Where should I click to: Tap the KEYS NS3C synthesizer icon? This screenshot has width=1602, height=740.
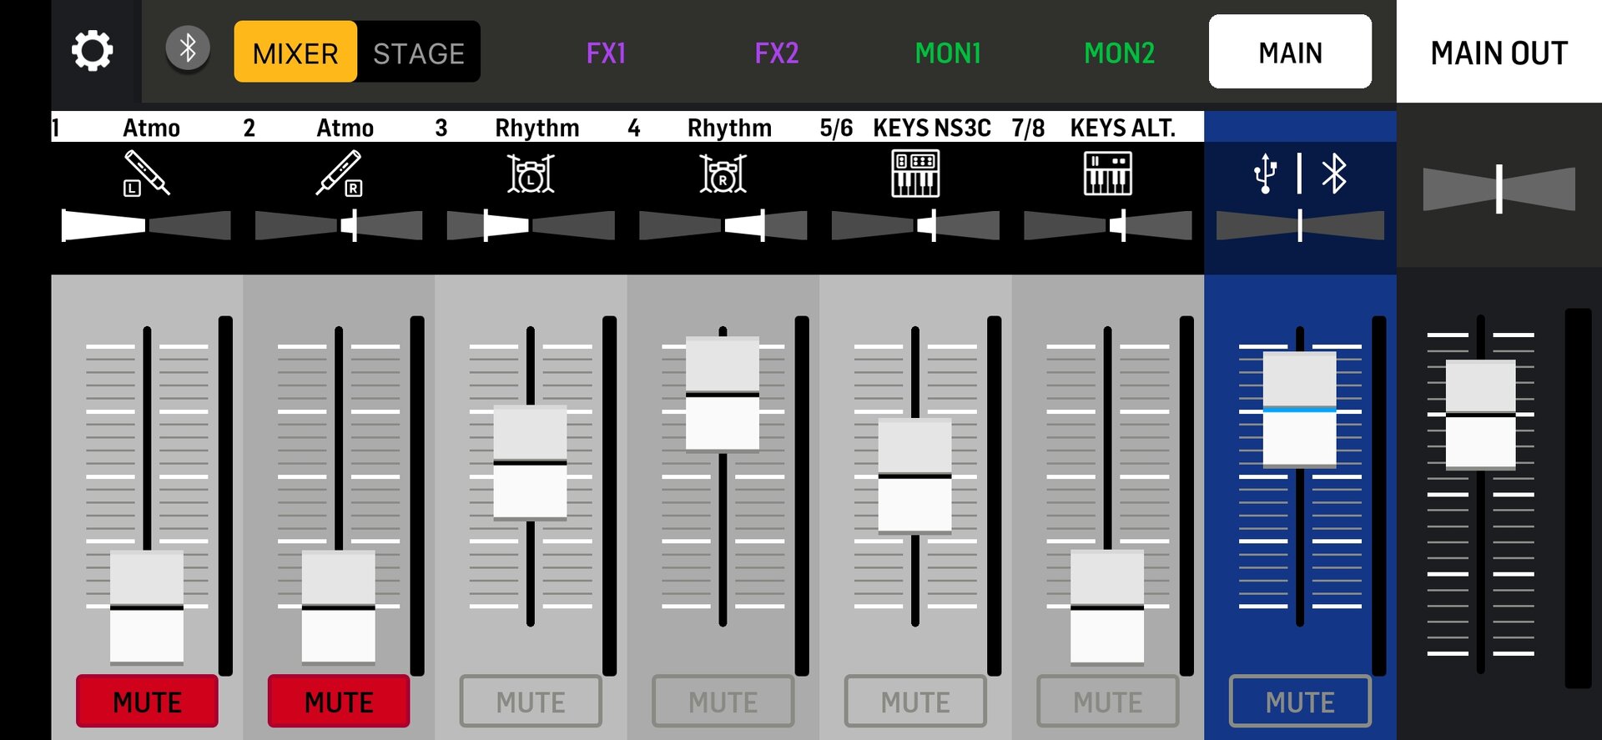click(x=915, y=174)
